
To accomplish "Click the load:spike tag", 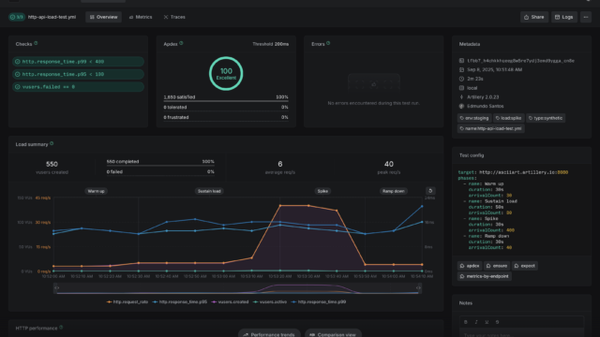I will (508, 118).
